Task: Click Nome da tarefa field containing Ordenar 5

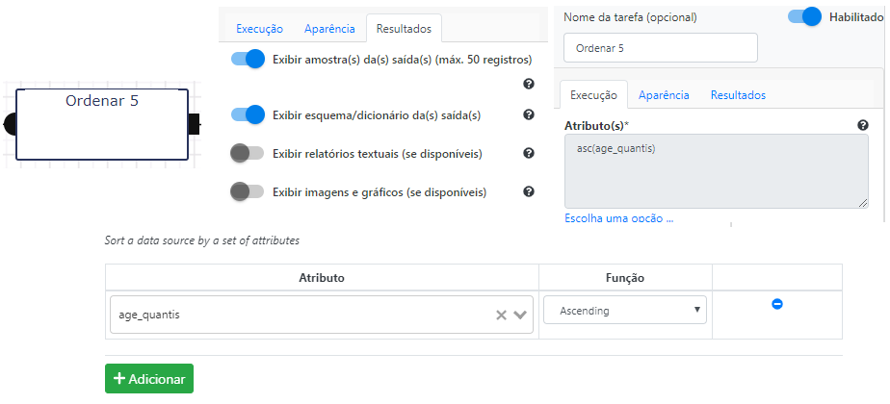Action: [661, 47]
